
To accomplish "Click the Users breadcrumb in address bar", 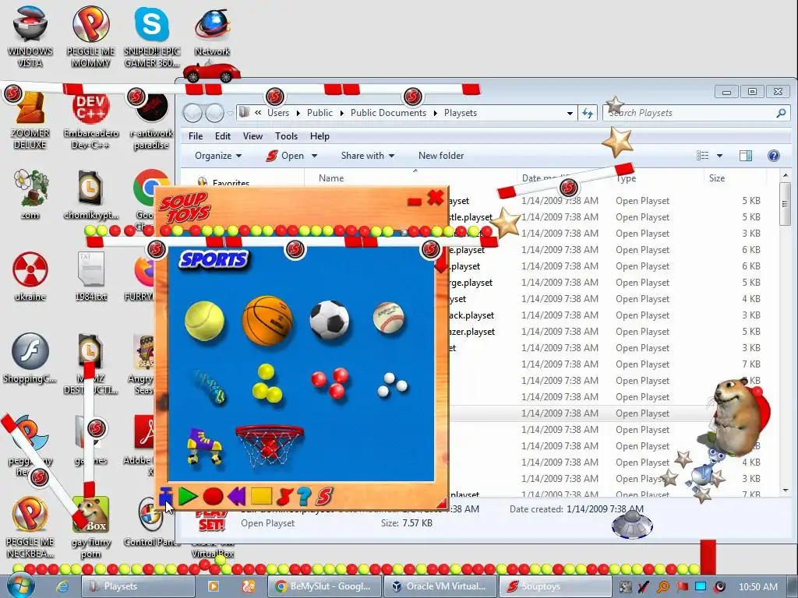I will tap(278, 113).
